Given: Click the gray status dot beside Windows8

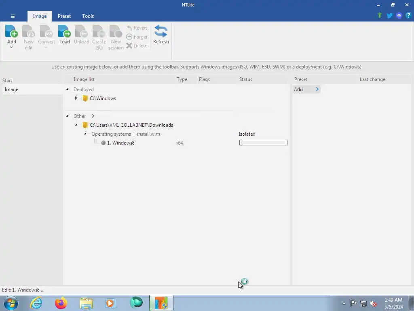Looking at the screenshot, I should [x=103, y=143].
